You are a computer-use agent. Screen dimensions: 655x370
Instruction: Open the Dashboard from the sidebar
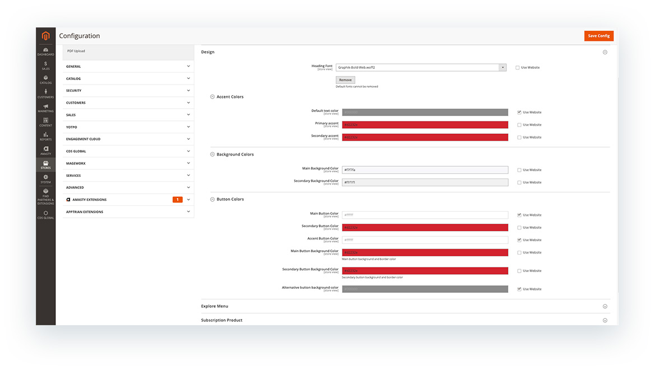tap(45, 50)
